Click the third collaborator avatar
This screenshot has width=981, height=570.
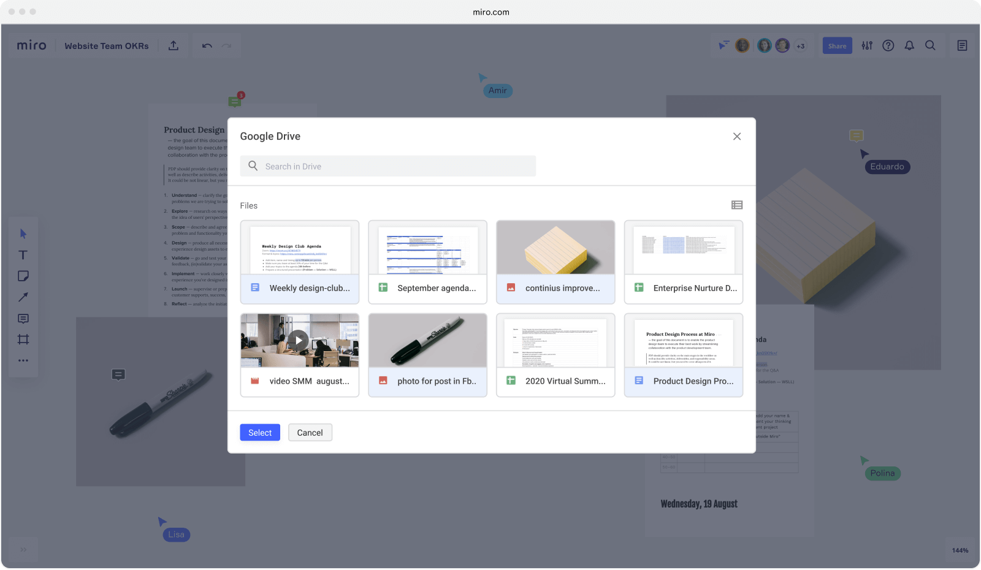[x=782, y=45]
